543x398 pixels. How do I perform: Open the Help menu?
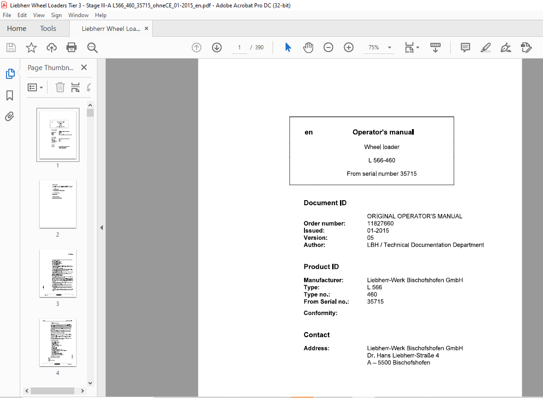click(x=101, y=15)
